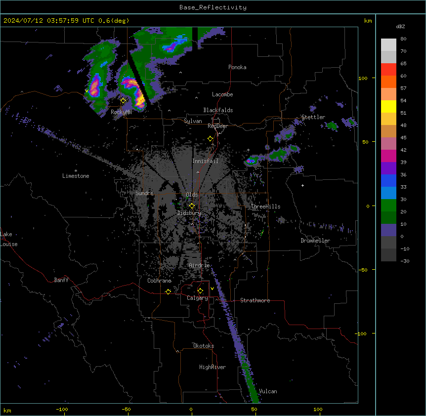The width and height of the screenshot is (426, 416).
Task: Click the 36 value on dBZ legend
Action: click(x=403, y=174)
